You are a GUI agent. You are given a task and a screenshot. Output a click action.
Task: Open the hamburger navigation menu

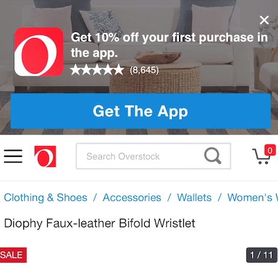tap(13, 156)
